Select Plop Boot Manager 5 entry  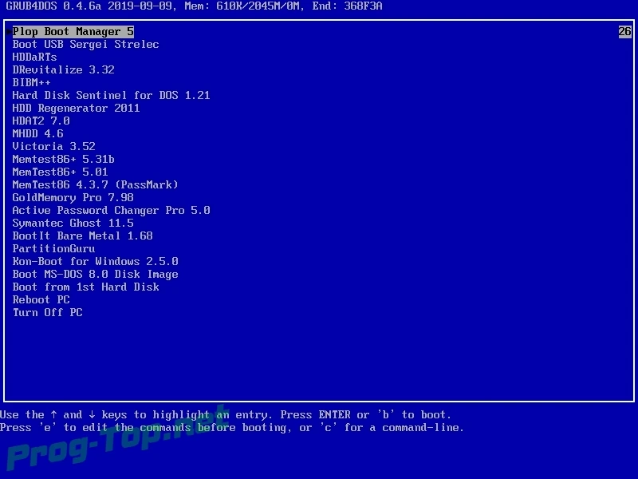pos(73,31)
